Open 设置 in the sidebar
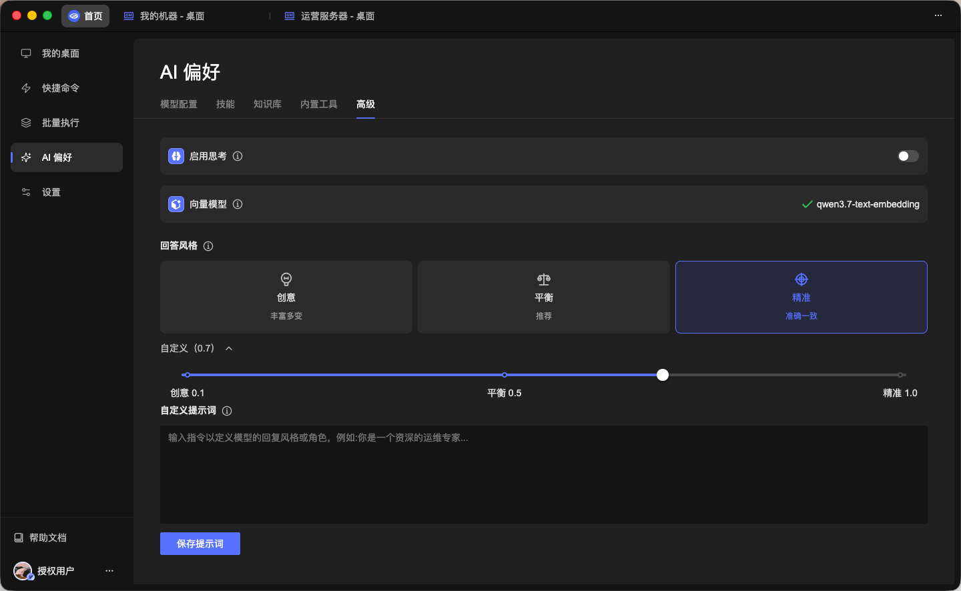Image resolution: width=961 pixels, height=591 pixels. (x=67, y=192)
